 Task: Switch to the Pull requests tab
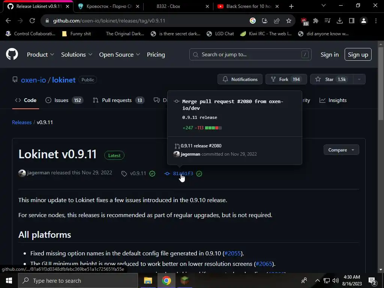pyautogui.click(x=119, y=100)
